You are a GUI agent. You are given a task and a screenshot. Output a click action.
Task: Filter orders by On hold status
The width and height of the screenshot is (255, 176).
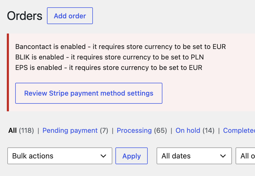coord(188,130)
